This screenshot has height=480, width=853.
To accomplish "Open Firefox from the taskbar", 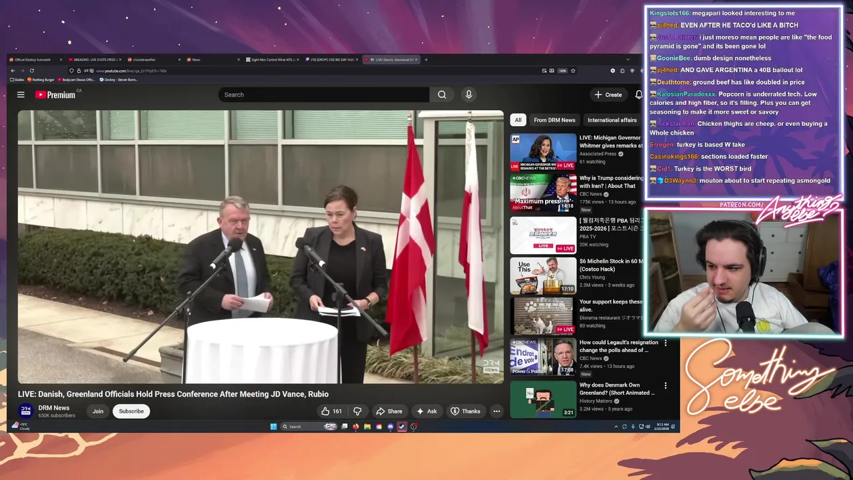I will point(356,427).
